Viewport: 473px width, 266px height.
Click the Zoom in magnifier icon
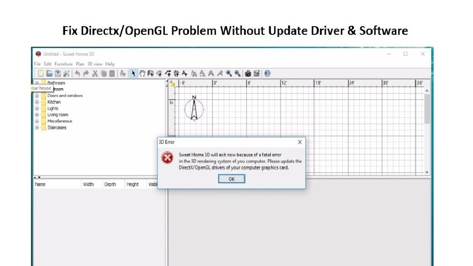(229, 74)
